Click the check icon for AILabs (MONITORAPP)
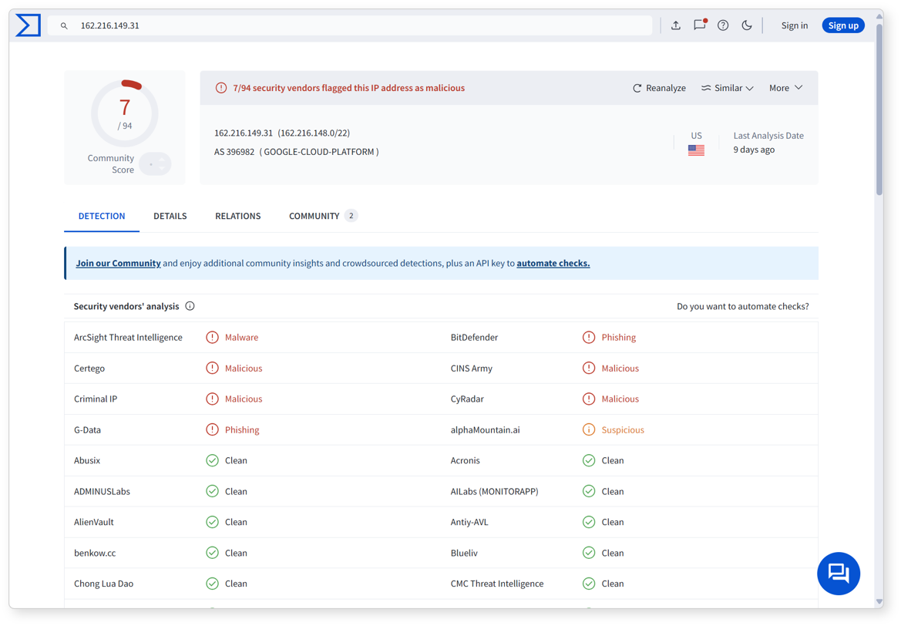 (589, 492)
